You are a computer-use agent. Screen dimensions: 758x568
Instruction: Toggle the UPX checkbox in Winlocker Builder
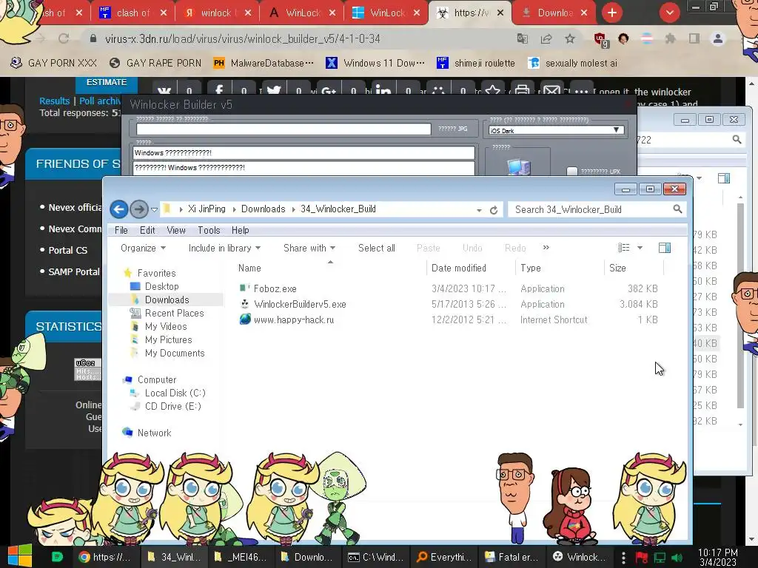click(x=572, y=171)
